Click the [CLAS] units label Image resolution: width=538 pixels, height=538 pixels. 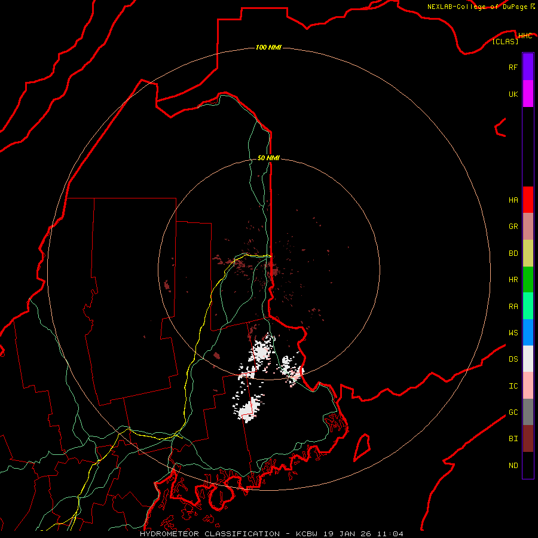505,41
